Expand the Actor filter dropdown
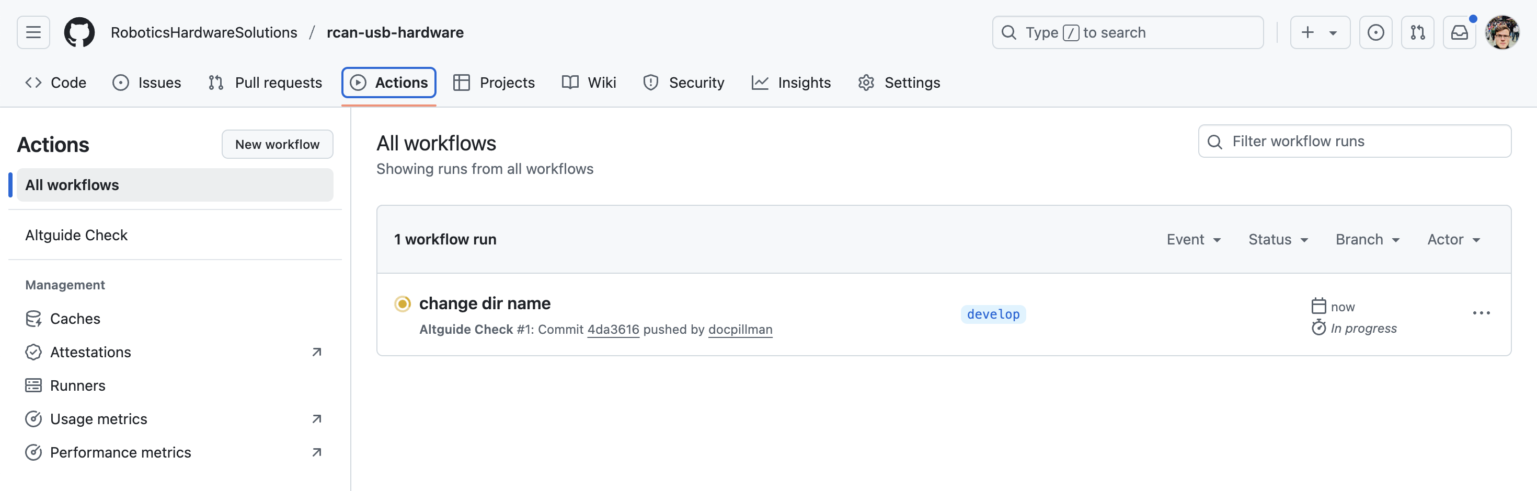 [x=1453, y=240]
